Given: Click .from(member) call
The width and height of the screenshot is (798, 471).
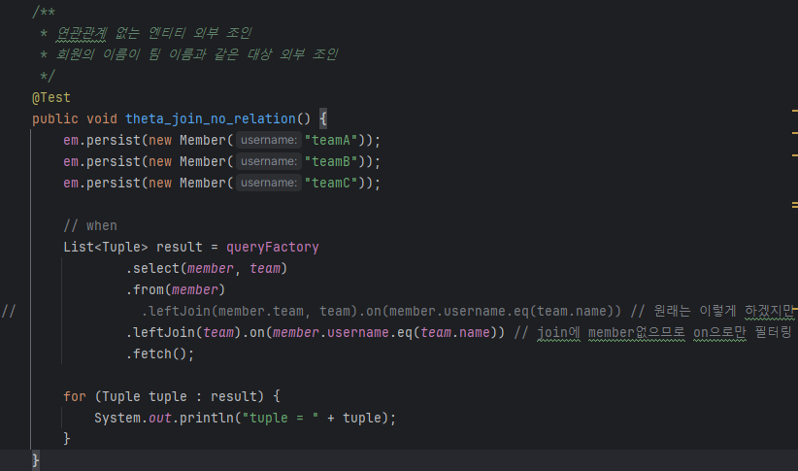Looking at the screenshot, I should (x=176, y=289).
